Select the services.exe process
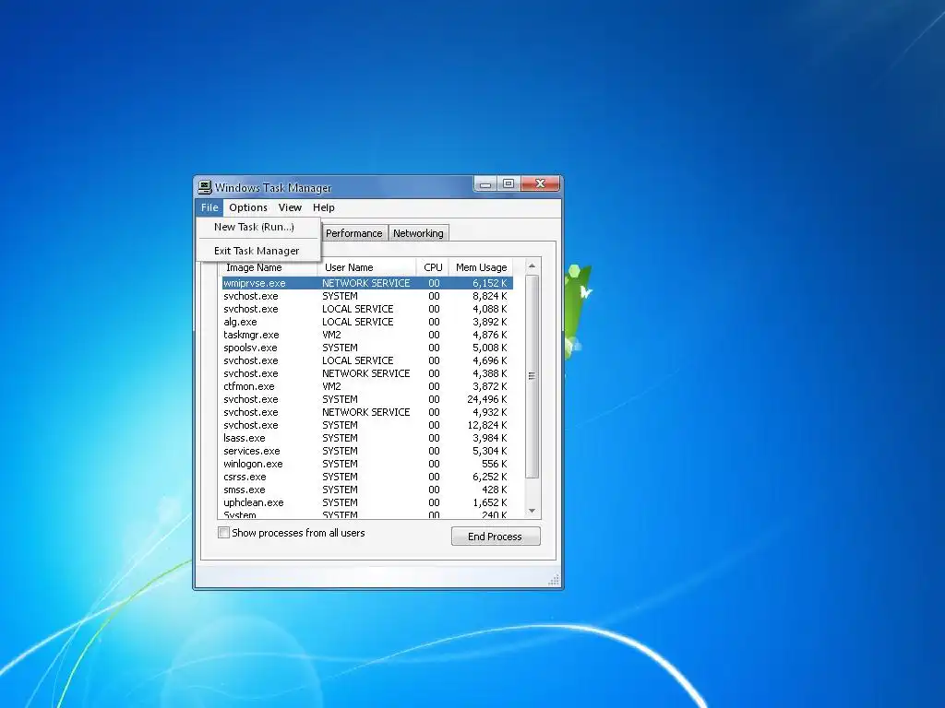 (x=367, y=451)
